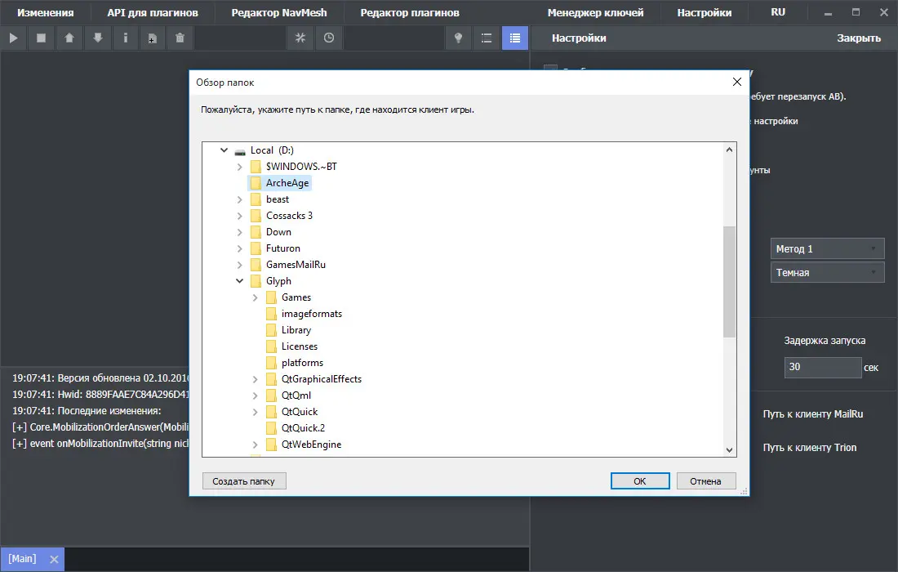Viewport: 898px width, 572px height.
Task: Collapse the Glyph folder in the tree
Action: pyautogui.click(x=239, y=281)
